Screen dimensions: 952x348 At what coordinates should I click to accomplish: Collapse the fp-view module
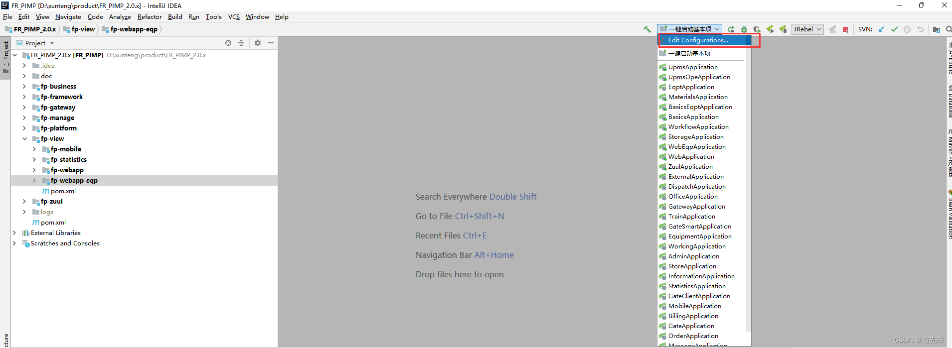click(24, 139)
